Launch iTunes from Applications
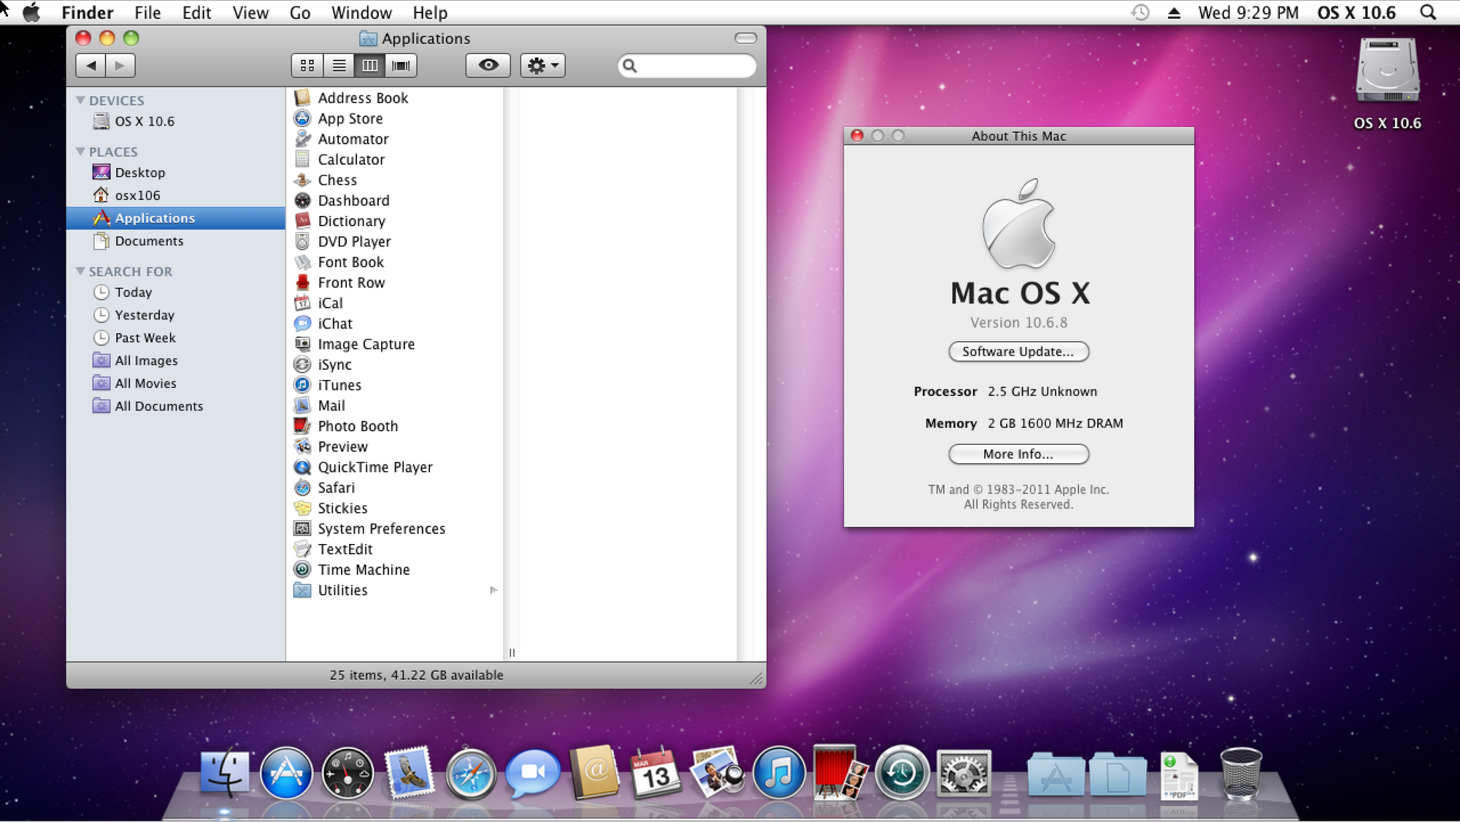Image resolution: width=1460 pixels, height=822 pixels. [339, 384]
